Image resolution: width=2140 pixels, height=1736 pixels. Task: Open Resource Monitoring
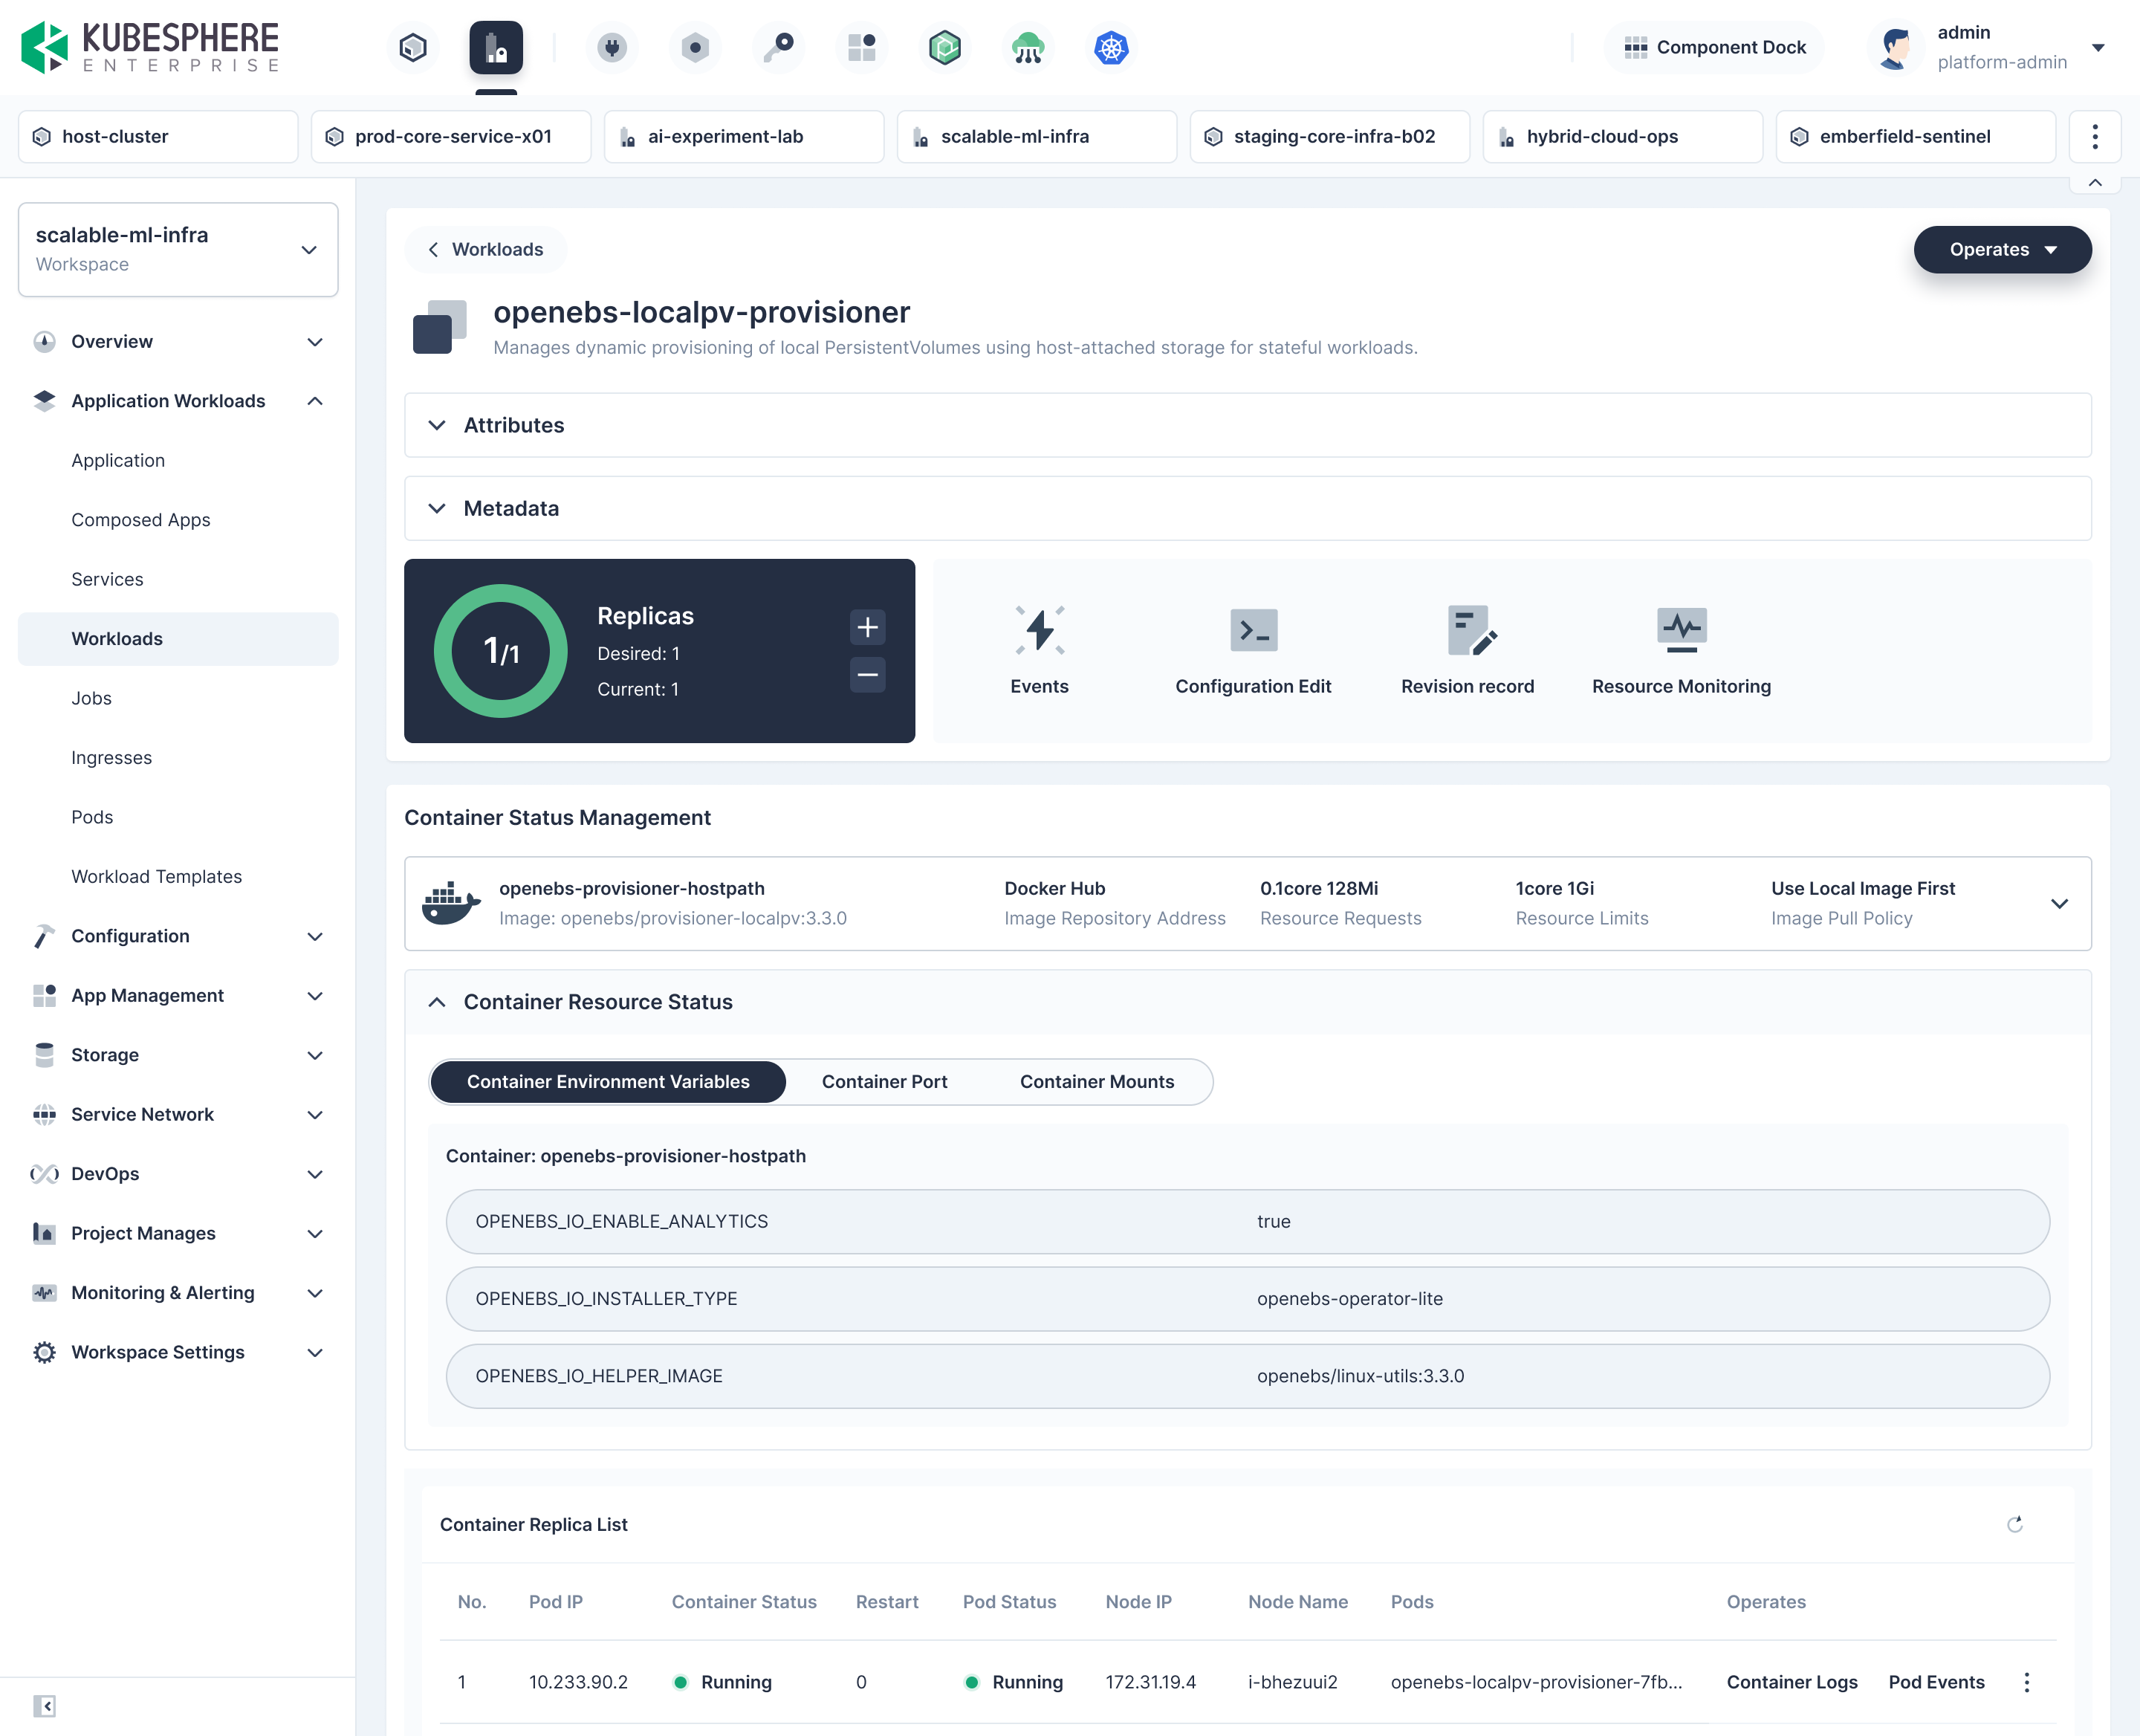click(1681, 651)
